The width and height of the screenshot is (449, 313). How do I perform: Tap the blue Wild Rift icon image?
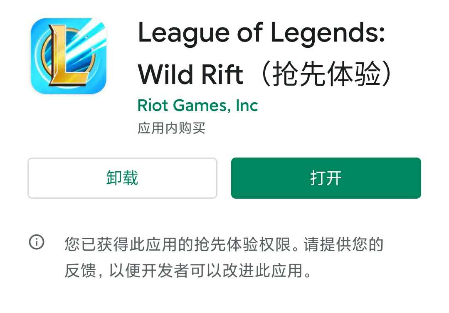point(69,56)
